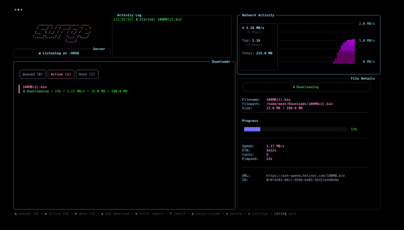Click the Listening on :8080 text
This screenshot has height=230, width=404.
61,53
